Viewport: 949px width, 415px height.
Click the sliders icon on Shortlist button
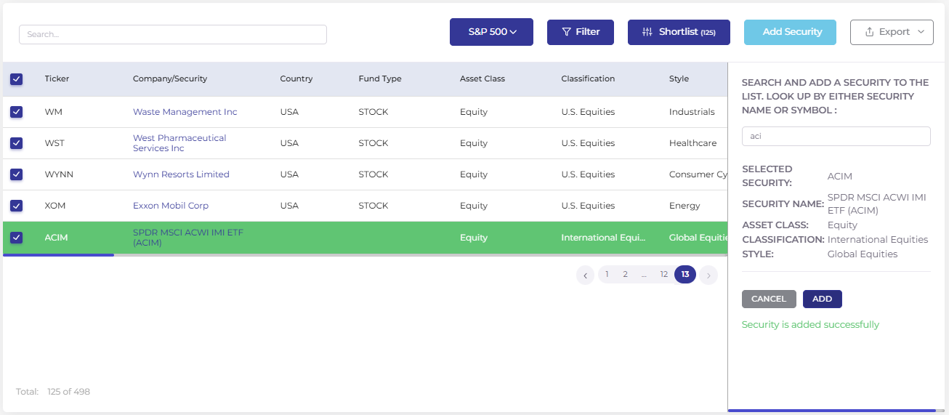(647, 32)
